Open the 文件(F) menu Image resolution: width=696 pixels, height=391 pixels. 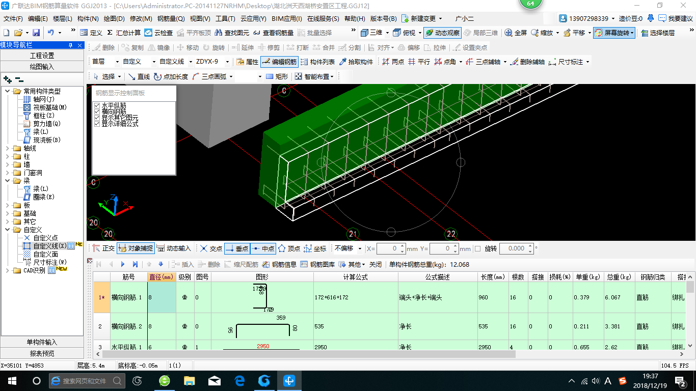click(13, 19)
